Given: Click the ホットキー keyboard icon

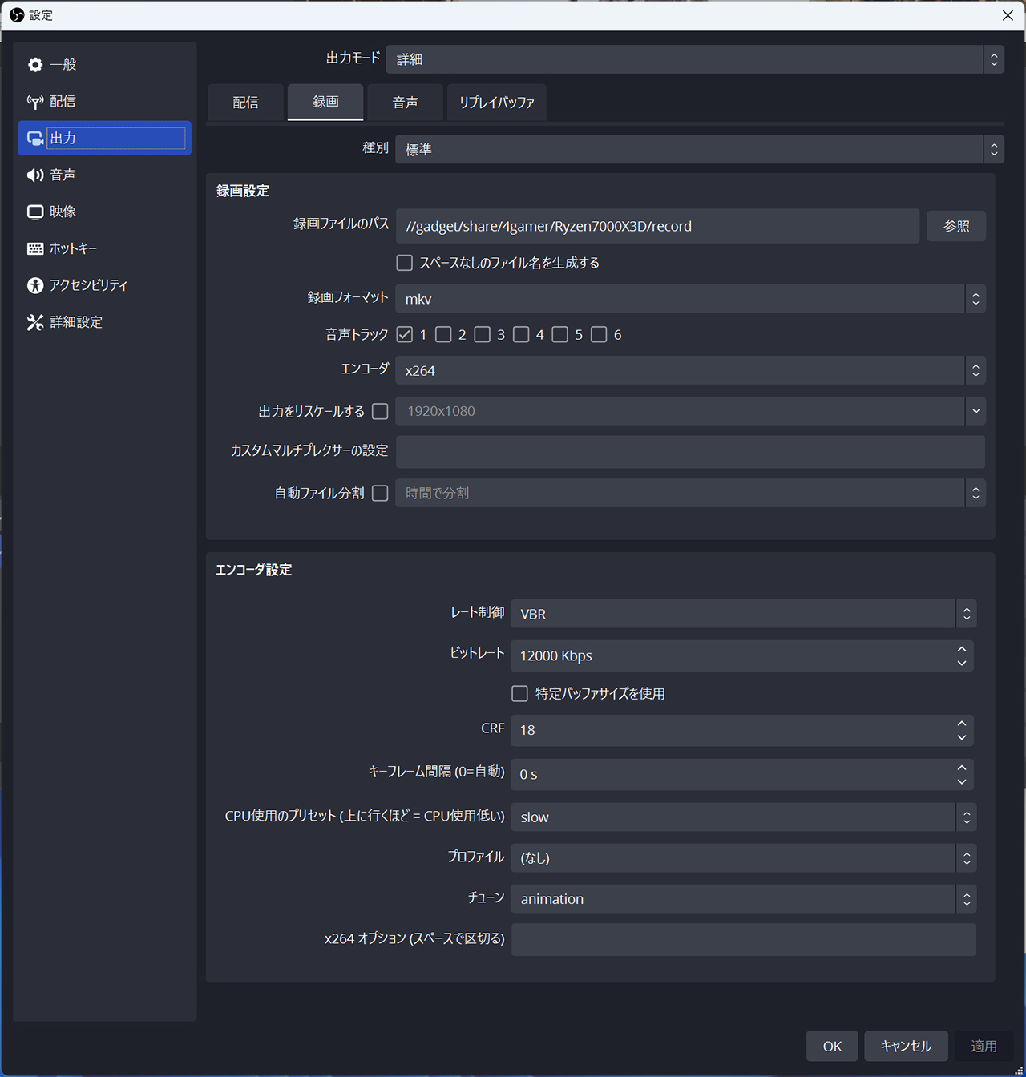Looking at the screenshot, I should point(35,249).
